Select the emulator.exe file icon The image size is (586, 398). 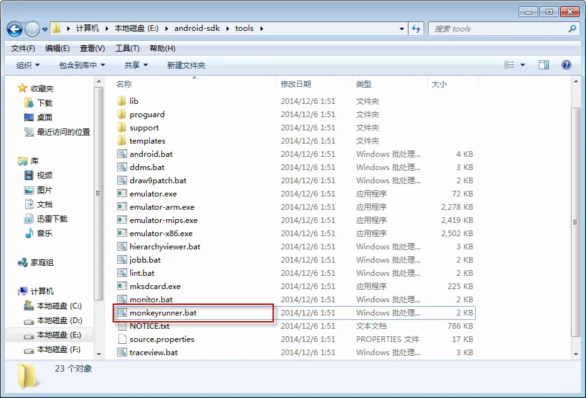[122, 193]
